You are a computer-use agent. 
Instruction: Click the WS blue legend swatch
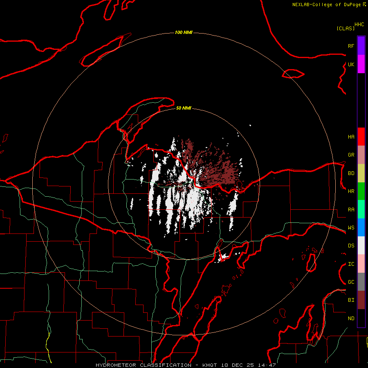(x=361, y=227)
